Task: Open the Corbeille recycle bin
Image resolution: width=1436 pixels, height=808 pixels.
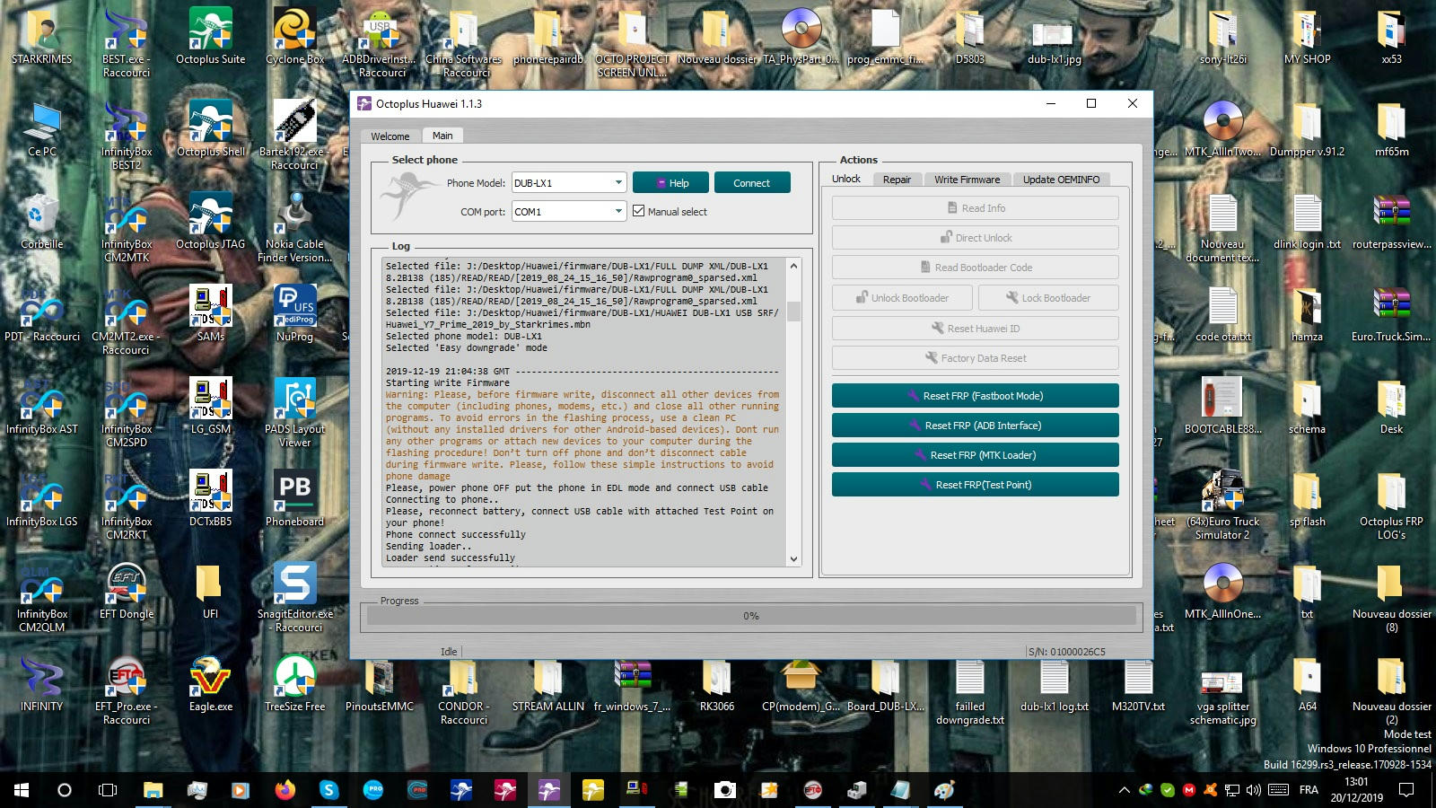Action: tap(42, 221)
